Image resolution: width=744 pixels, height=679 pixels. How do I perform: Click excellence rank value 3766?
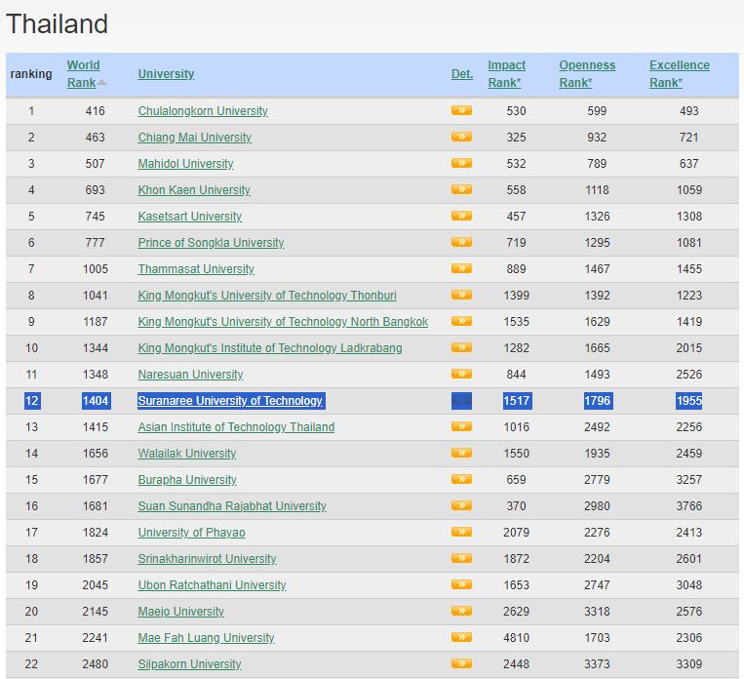coord(689,506)
